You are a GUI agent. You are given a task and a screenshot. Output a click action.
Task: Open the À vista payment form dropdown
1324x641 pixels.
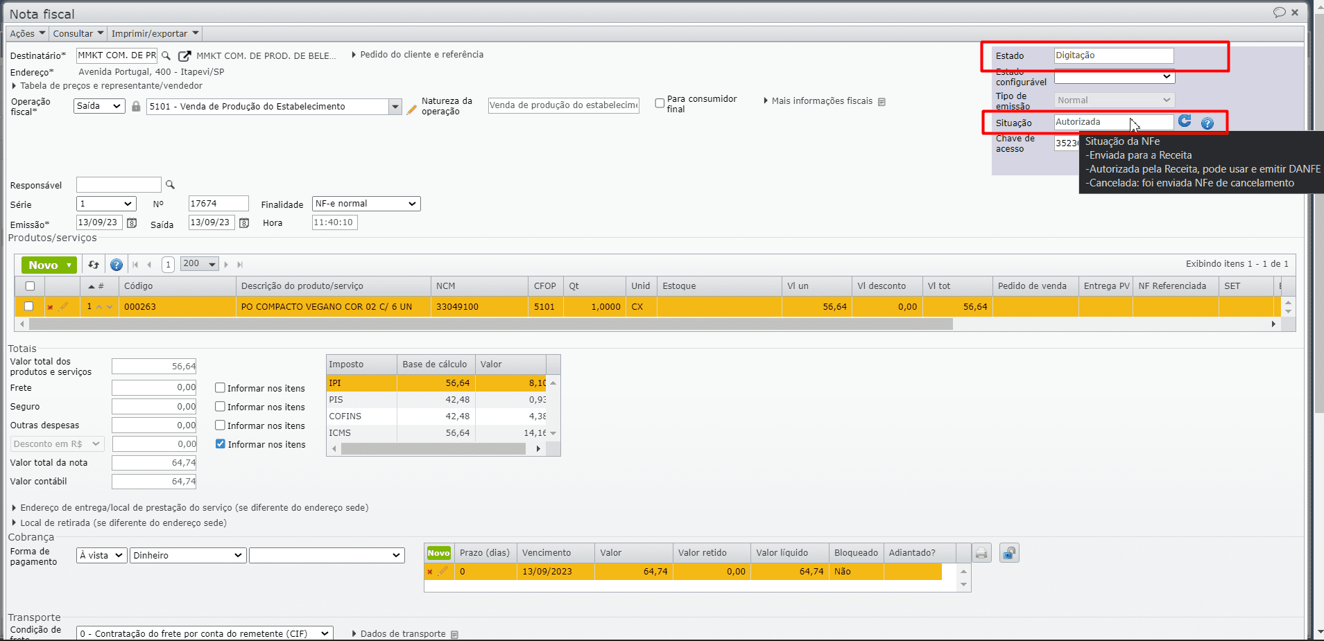coord(101,555)
